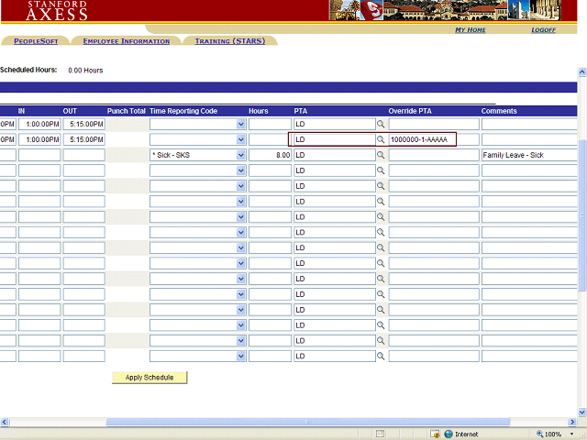Click lookup icon beside the red-outlined PTA field
587x440 pixels.
click(x=381, y=139)
